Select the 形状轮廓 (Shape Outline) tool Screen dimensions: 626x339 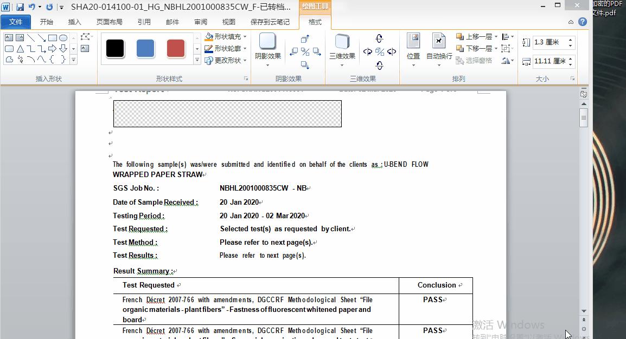pos(224,48)
